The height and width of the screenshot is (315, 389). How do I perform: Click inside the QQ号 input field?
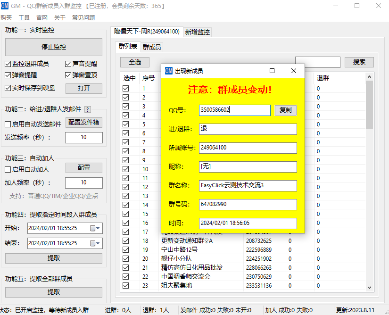click(x=233, y=110)
